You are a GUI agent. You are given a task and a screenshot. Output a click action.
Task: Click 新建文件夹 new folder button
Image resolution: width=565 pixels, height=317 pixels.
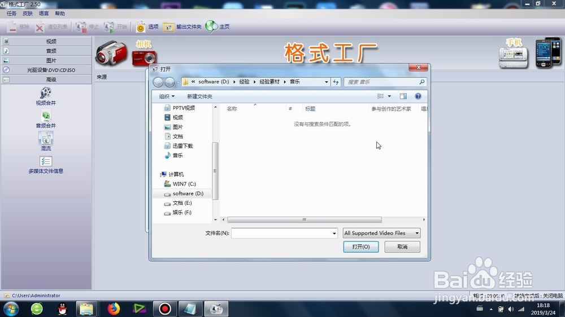(x=199, y=96)
